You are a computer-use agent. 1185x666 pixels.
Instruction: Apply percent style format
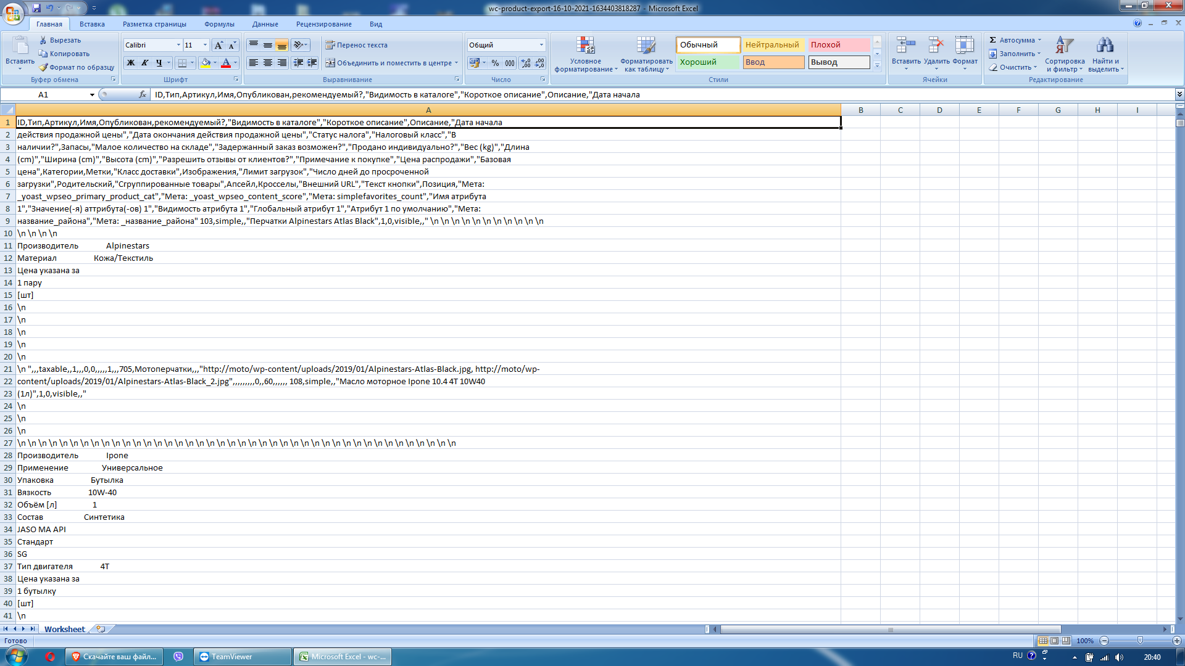tap(495, 63)
